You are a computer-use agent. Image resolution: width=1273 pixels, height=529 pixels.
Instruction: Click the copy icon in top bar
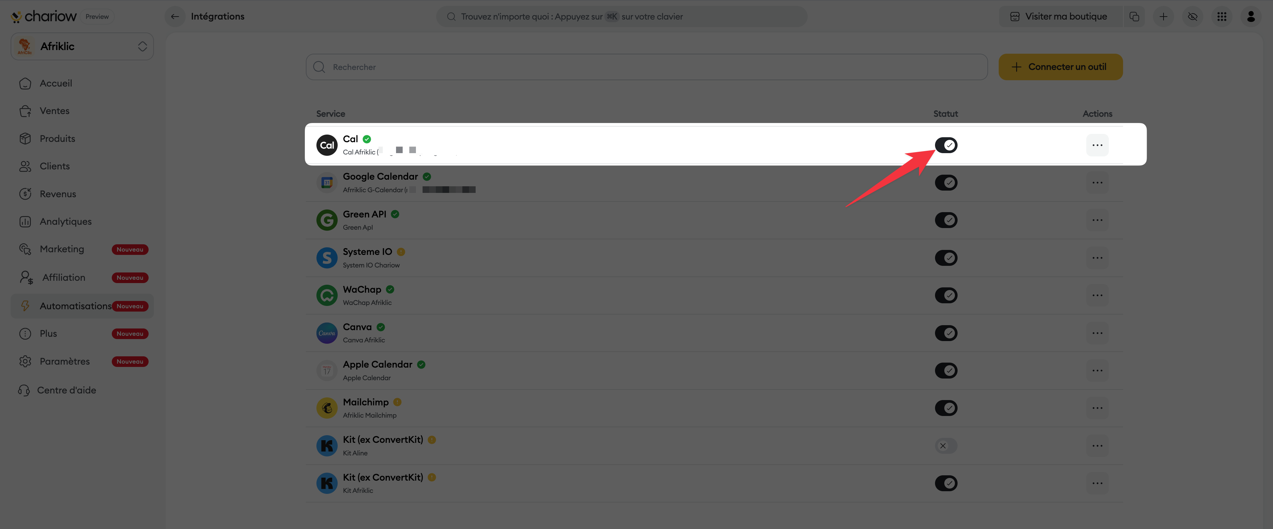tap(1134, 16)
